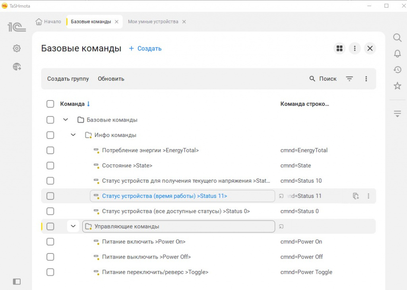Image resolution: width=407 pixels, height=290 pixels.
Task: Open global search magnifier on right panel
Action: pyautogui.click(x=397, y=38)
